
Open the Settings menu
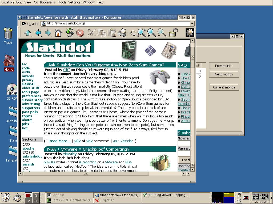pos(74,2)
